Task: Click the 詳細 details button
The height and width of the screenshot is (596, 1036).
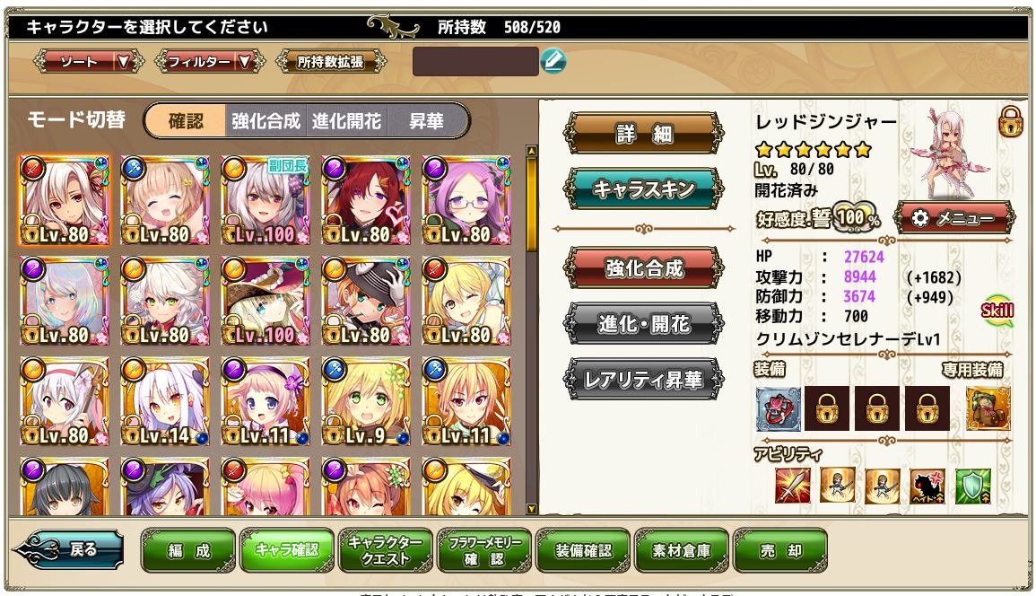Action: tap(643, 134)
